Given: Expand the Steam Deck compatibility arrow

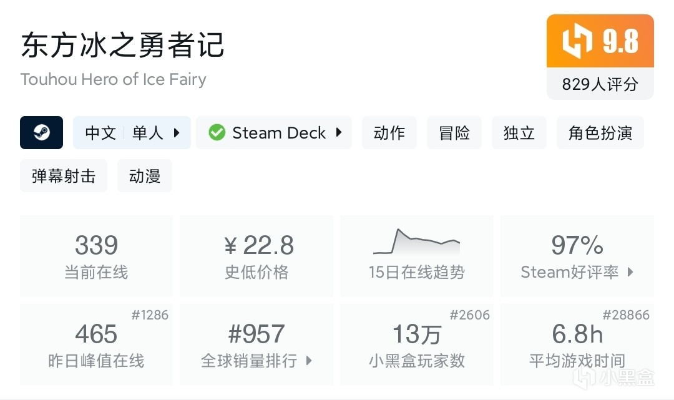Looking at the screenshot, I should click(339, 132).
